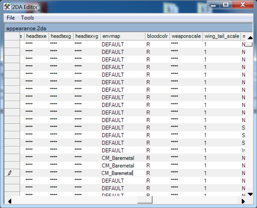Click the right horizontal scroll arrow
Viewport: 257px width, 208px height.
pos(243,201)
